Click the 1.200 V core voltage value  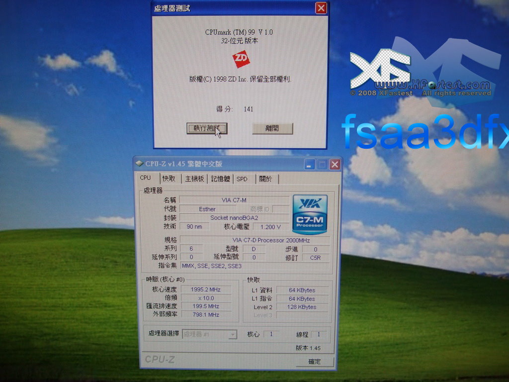pyautogui.click(x=270, y=227)
